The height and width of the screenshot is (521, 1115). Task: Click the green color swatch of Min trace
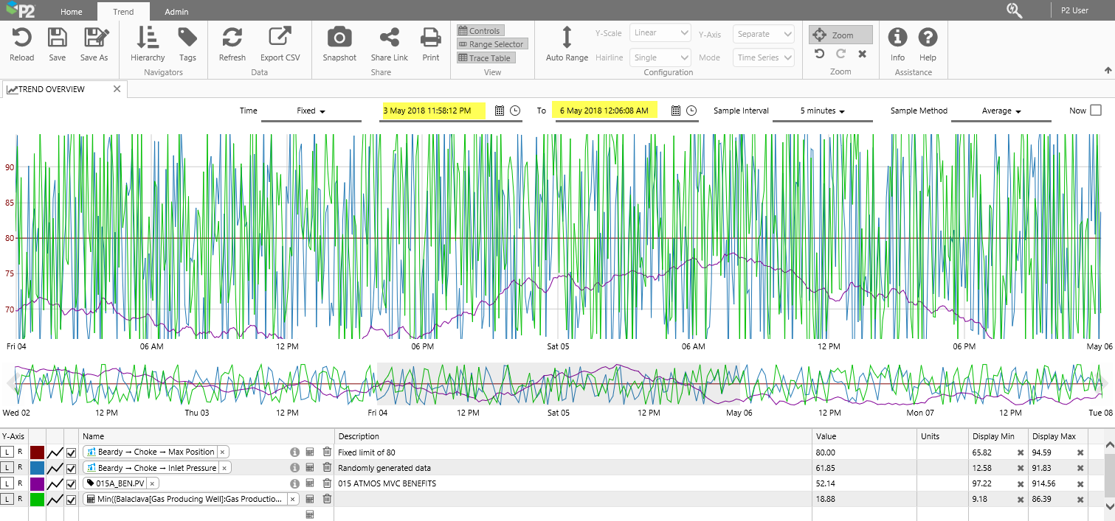pos(37,500)
